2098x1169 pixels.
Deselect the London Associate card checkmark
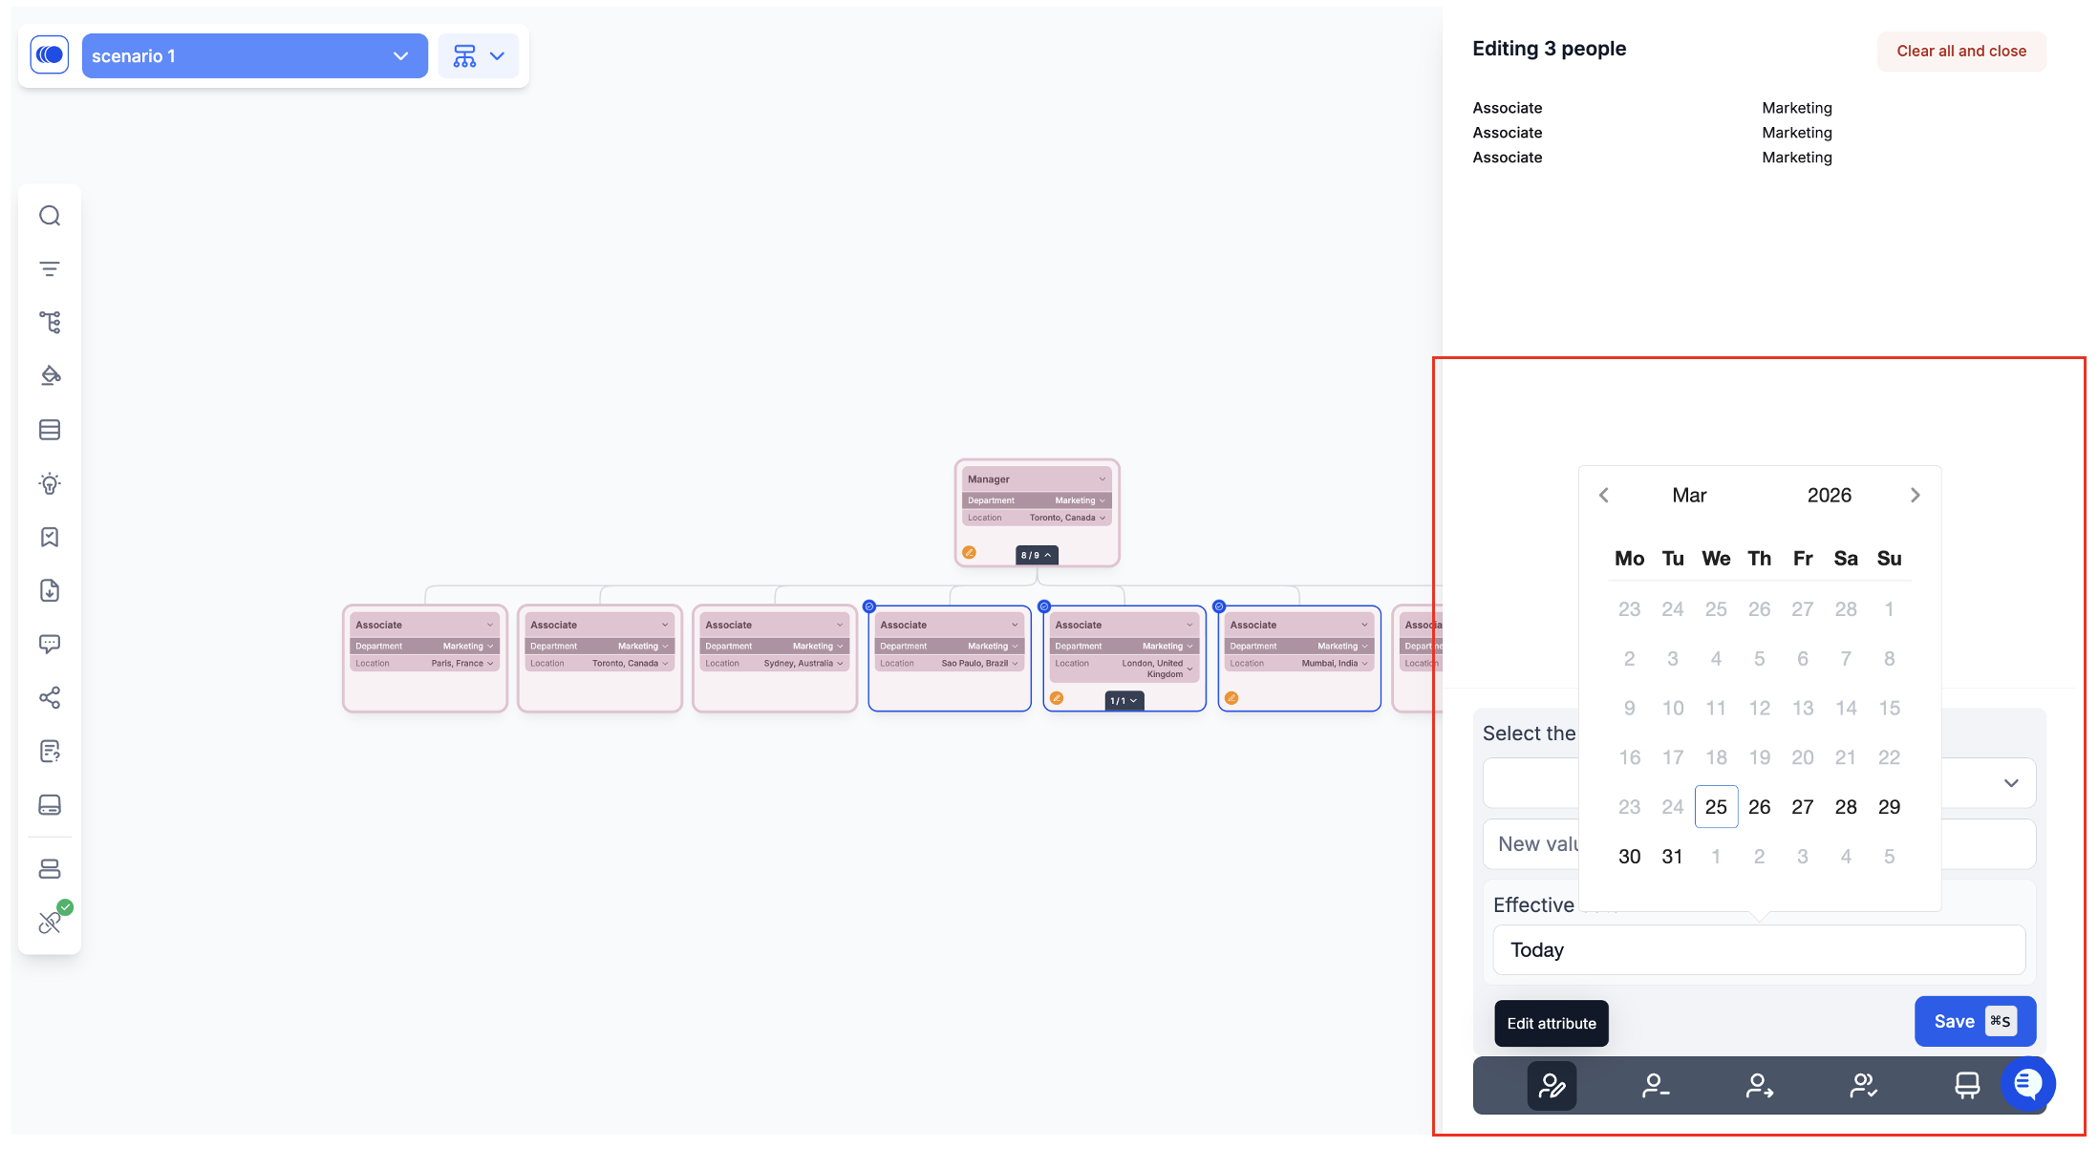pyautogui.click(x=1044, y=606)
